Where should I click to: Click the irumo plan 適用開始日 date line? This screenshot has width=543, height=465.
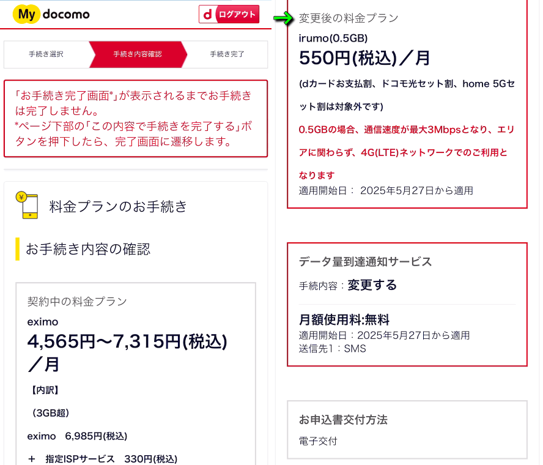(386, 190)
